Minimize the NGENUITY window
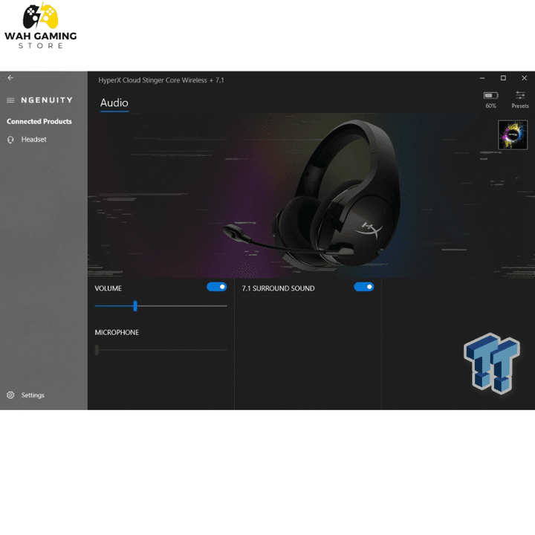Image resolution: width=535 pixels, height=535 pixels. point(482,78)
